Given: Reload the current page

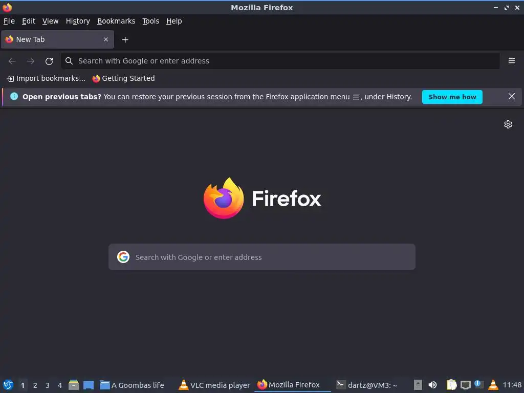Looking at the screenshot, I should click(x=49, y=61).
